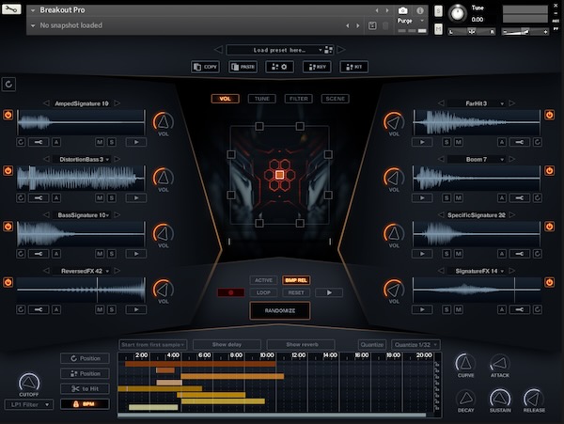564x424 pixels.
Task: Click the Show delay button
Action: click(227, 344)
